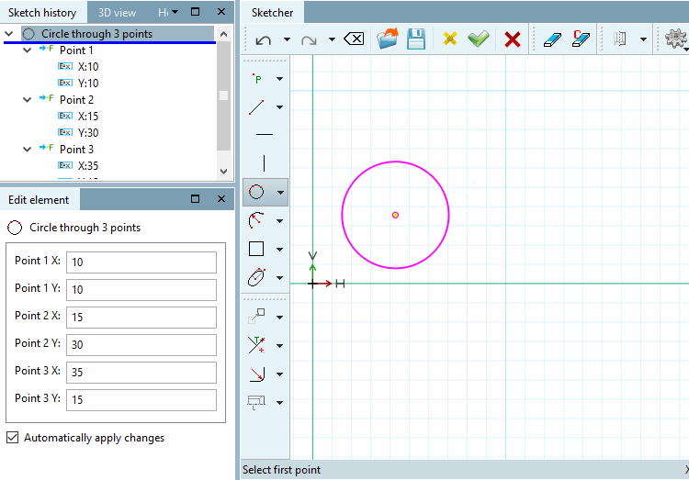This screenshot has width=689, height=480.
Task: Click the green checkmark accept icon
Action: point(479,39)
